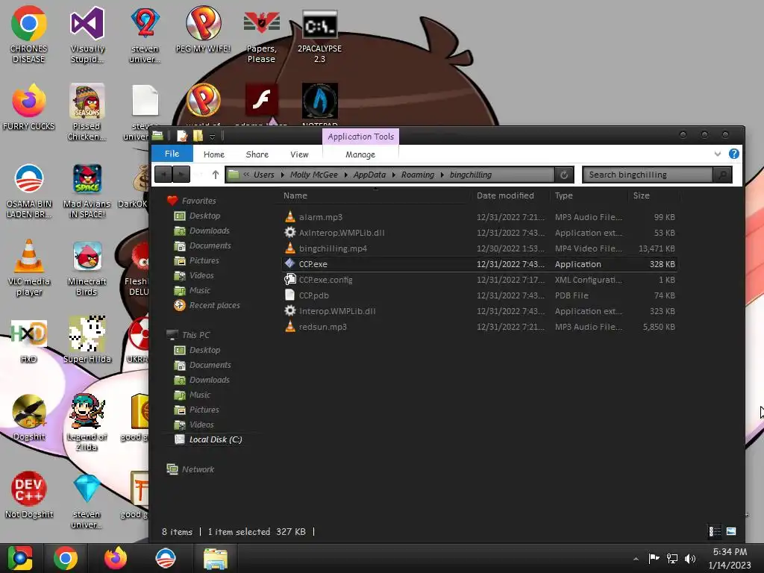Click the Start button on taskbar
The image size is (764, 573).
(x=20, y=558)
